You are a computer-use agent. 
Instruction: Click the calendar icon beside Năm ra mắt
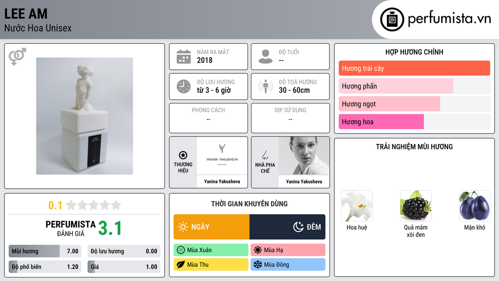184,57
